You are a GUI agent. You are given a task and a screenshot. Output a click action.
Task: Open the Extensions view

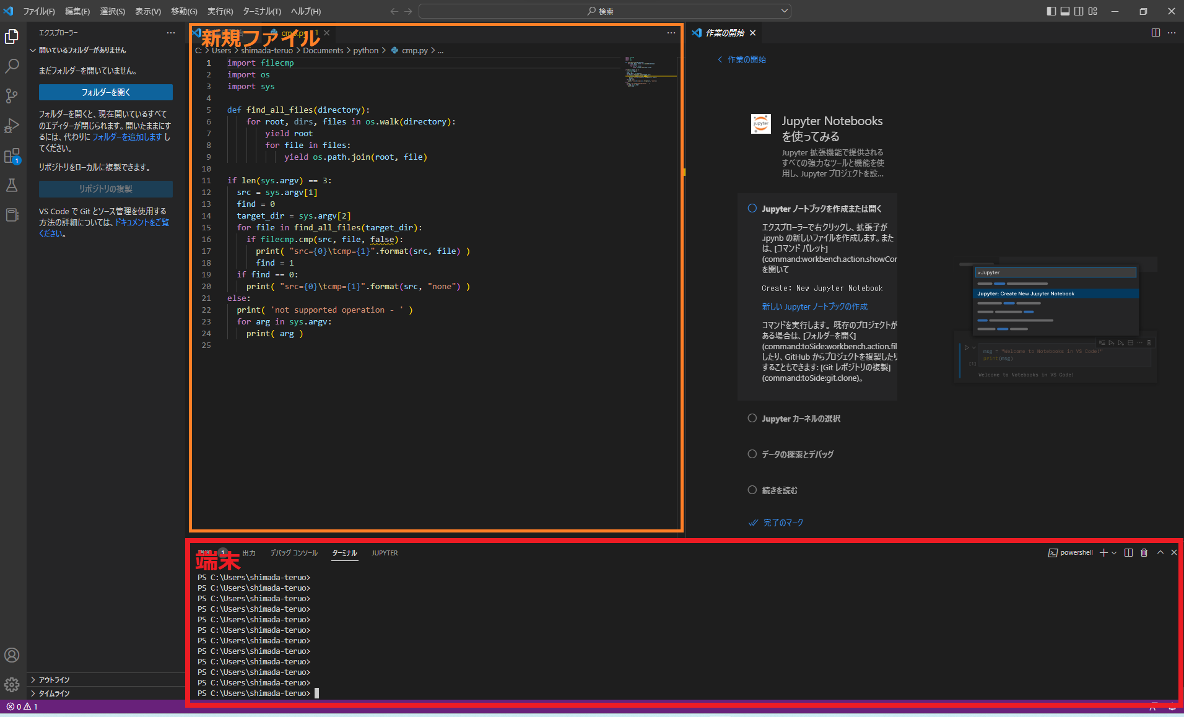click(x=12, y=155)
